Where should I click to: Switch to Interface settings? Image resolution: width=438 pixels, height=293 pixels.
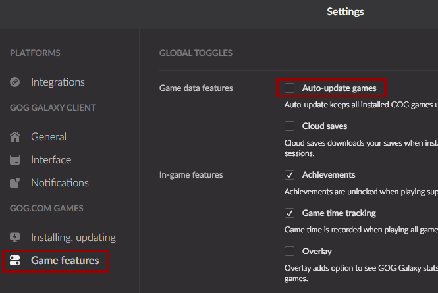click(51, 160)
